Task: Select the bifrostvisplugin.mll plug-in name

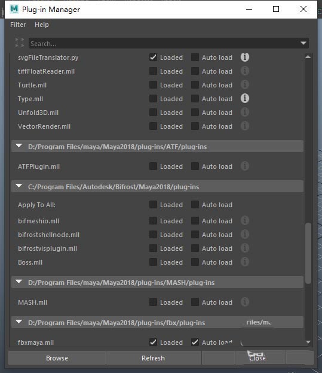Action: pos(47,248)
